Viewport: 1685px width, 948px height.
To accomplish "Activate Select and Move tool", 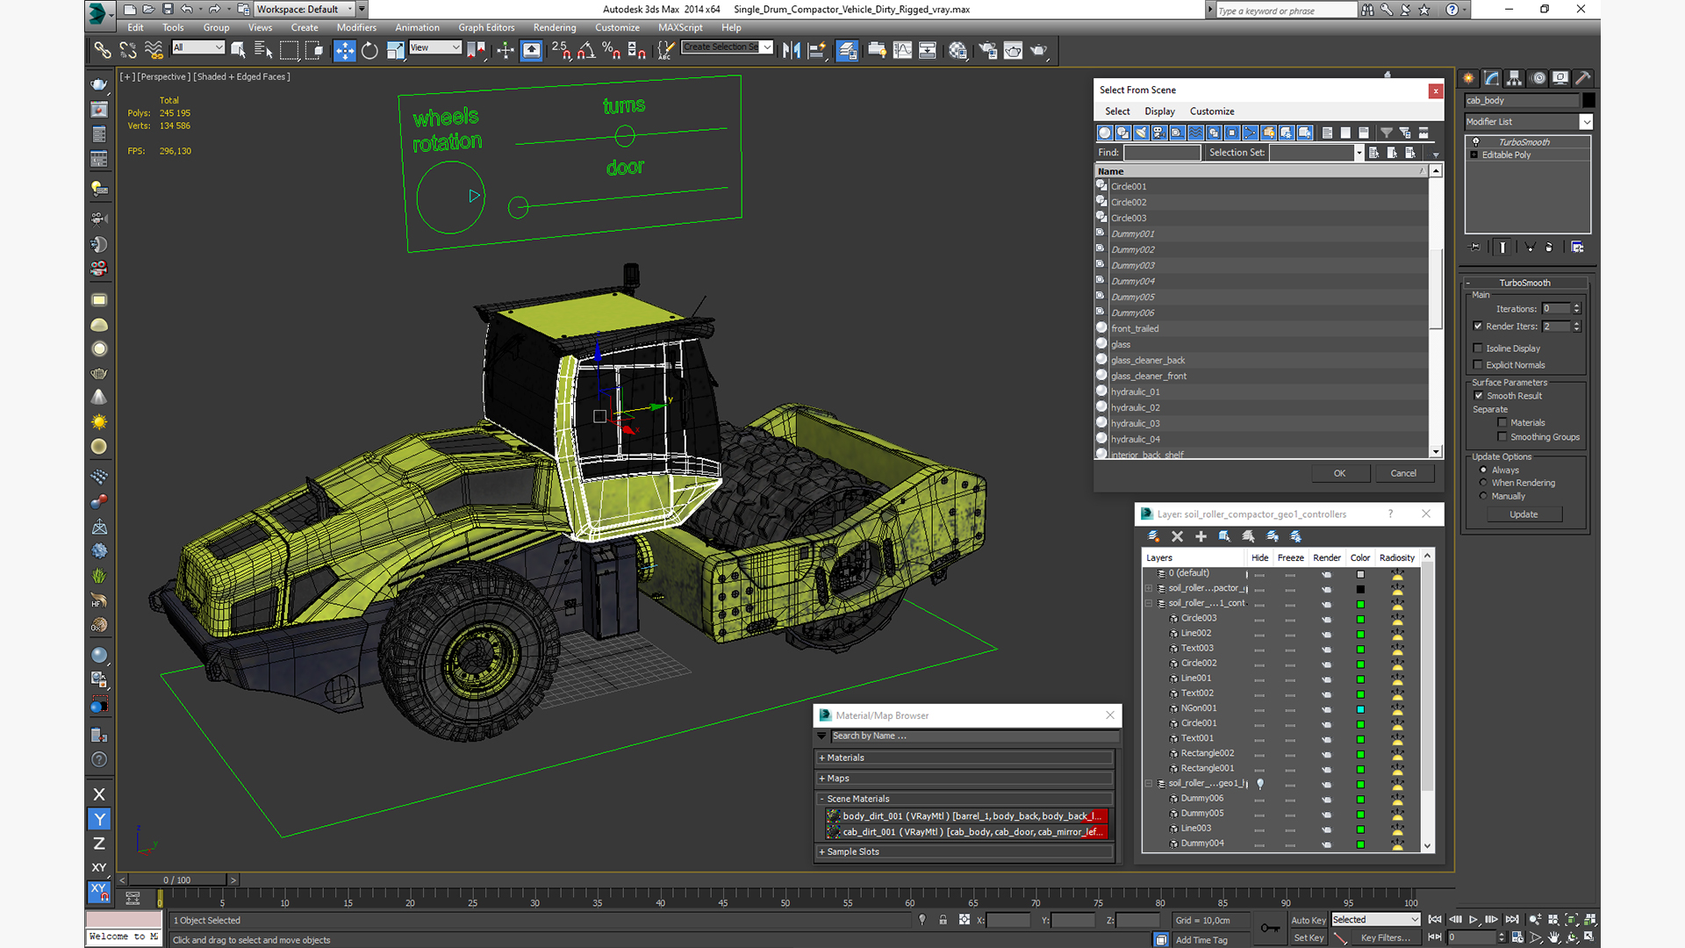I will pyautogui.click(x=345, y=50).
